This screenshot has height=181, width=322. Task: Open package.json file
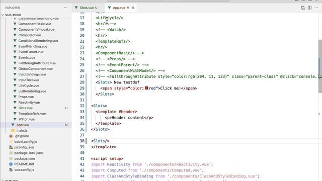click(25, 159)
